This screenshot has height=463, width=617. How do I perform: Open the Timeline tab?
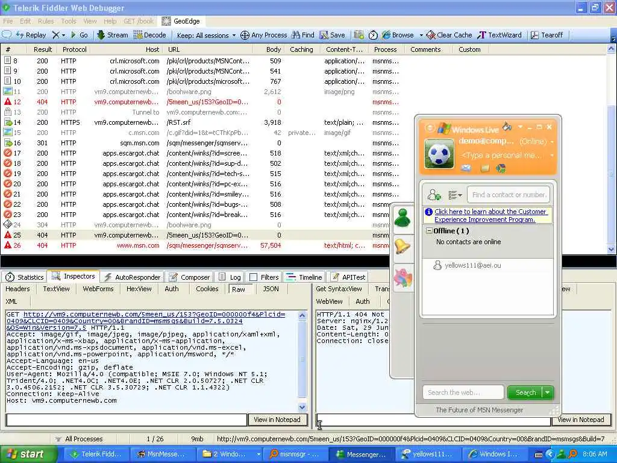tap(304, 277)
